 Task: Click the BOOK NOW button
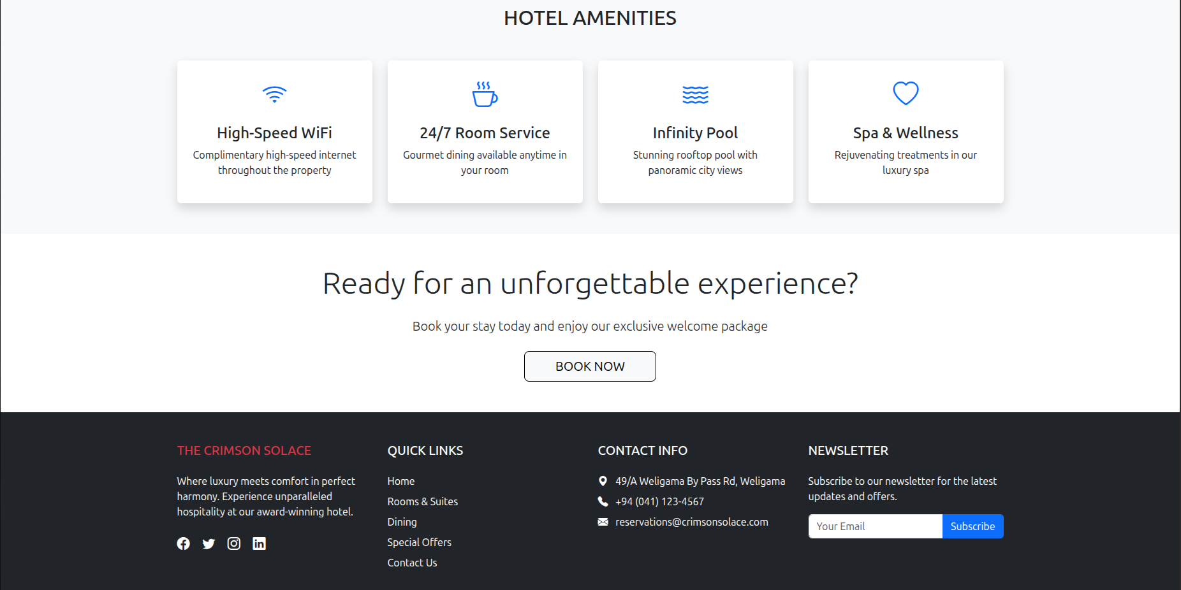(x=590, y=366)
